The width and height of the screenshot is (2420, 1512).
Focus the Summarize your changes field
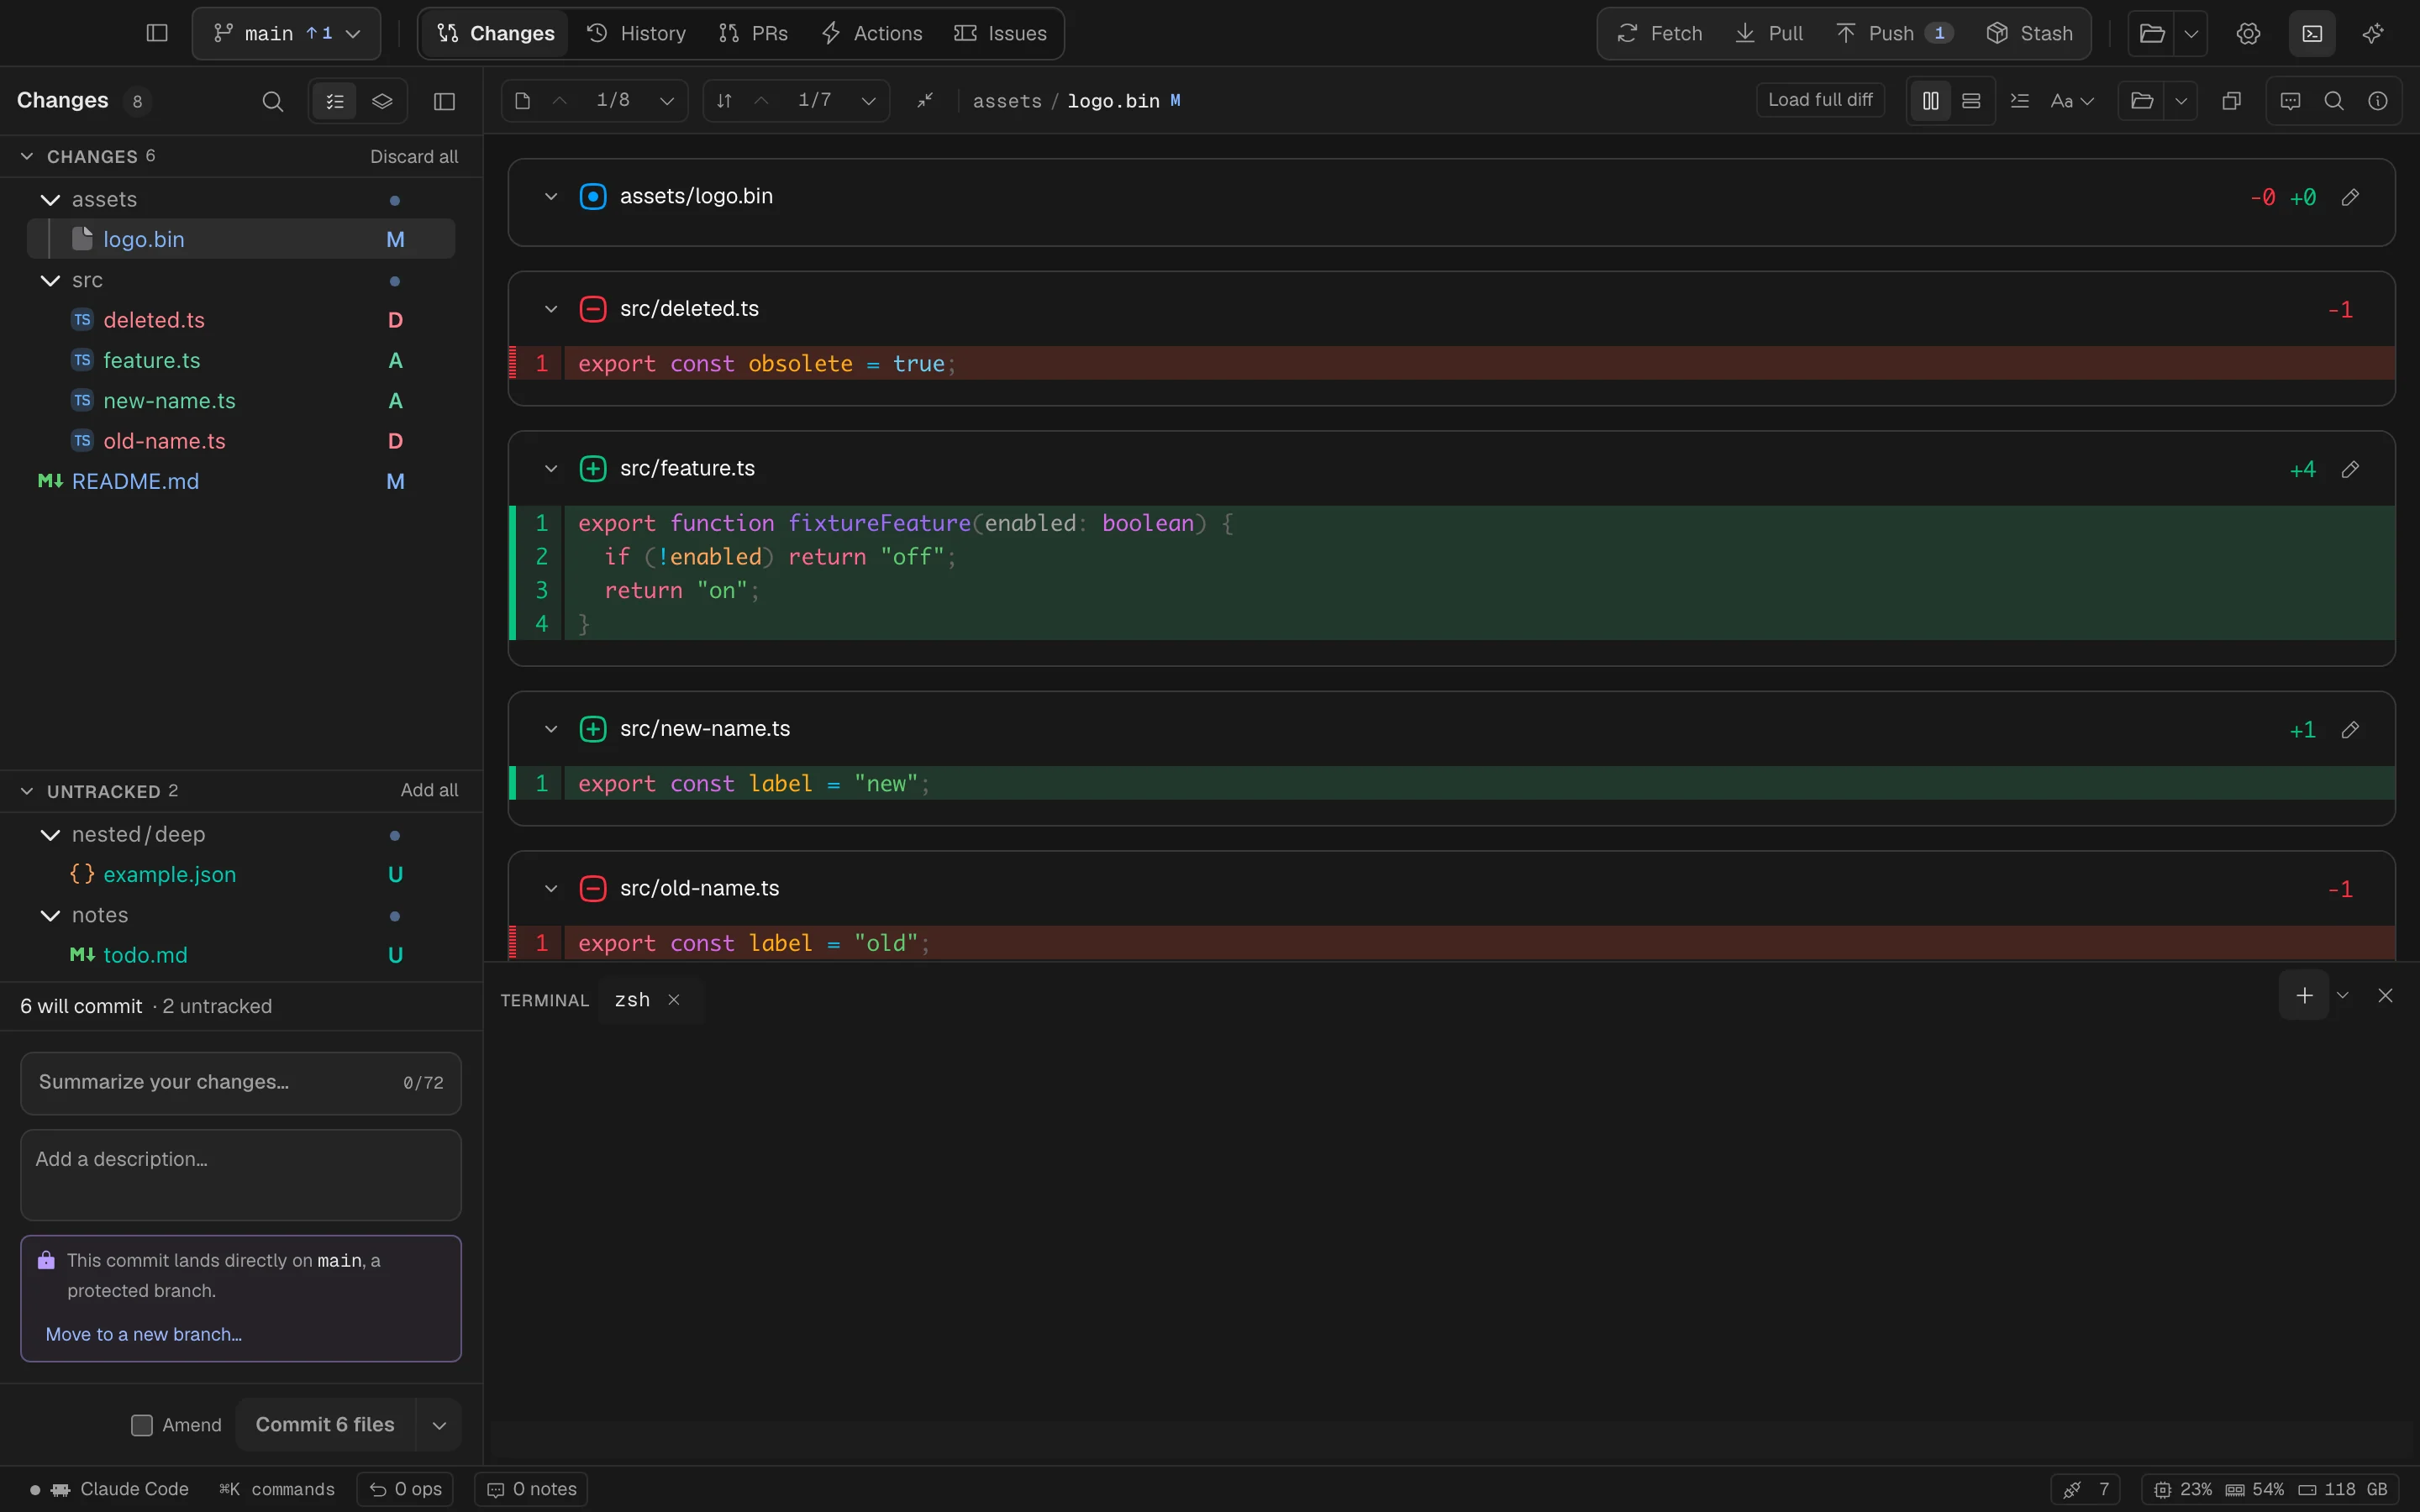pyautogui.click(x=241, y=1082)
